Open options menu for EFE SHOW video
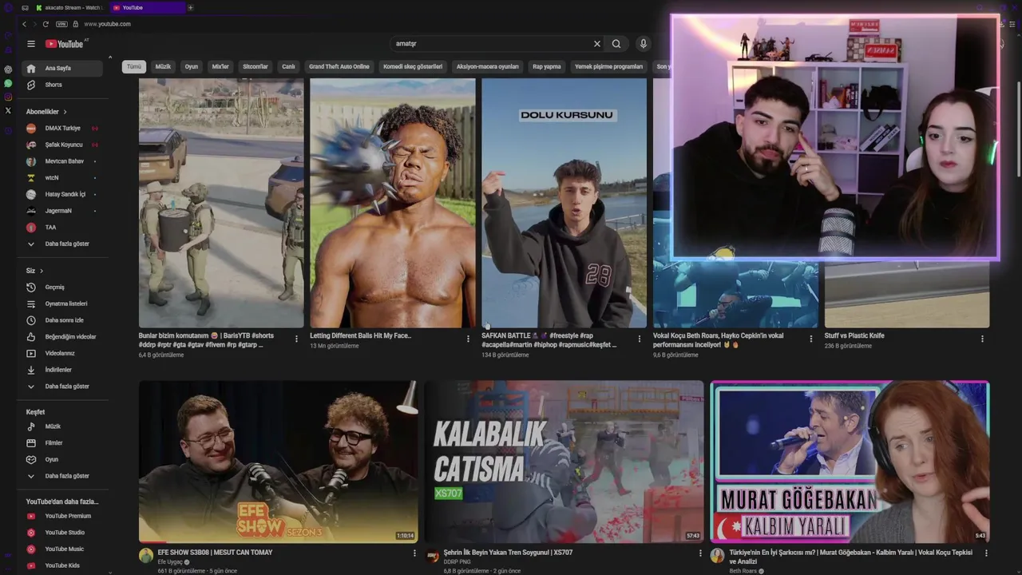The height and width of the screenshot is (575, 1022). pyautogui.click(x=414, y=553)
